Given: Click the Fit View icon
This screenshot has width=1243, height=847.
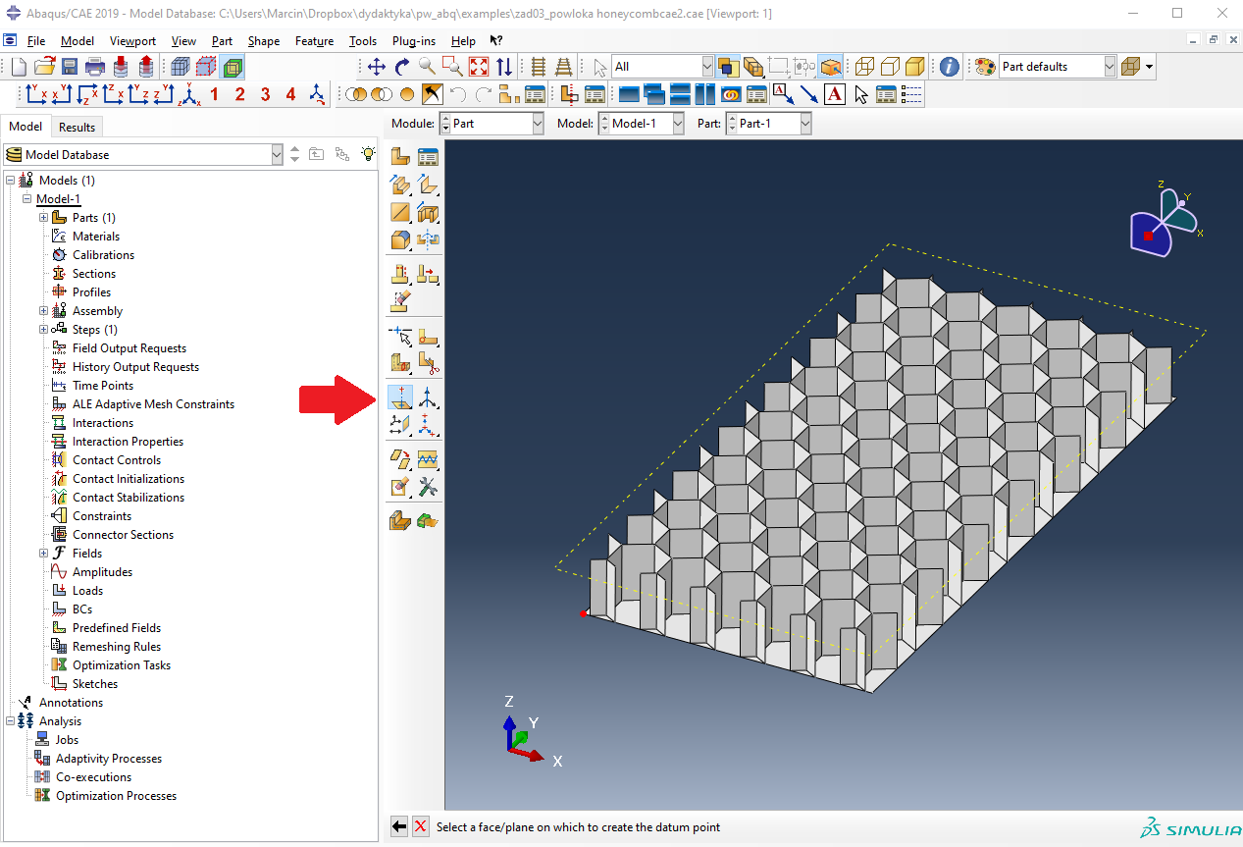Looking at the screenshot, I should [x=479, y=67].
